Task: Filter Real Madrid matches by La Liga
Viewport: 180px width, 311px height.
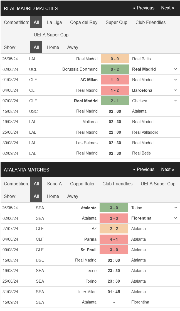Action: pos(54,22)
